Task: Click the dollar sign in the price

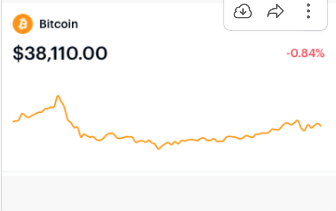Action: 18,53
